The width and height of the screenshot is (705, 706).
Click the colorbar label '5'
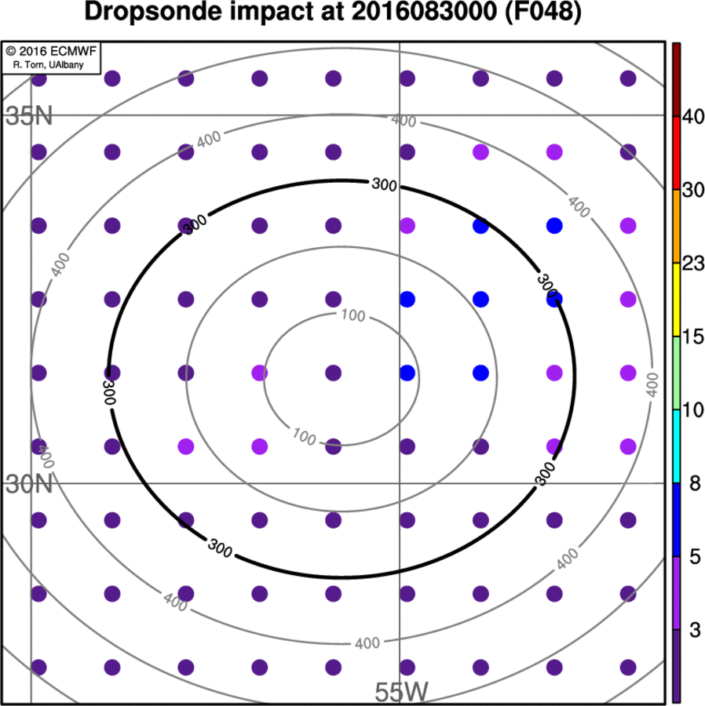coord(695,557)
